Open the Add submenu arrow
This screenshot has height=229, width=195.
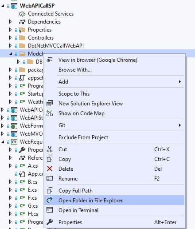pyautogui.click(x=179, y=81)
